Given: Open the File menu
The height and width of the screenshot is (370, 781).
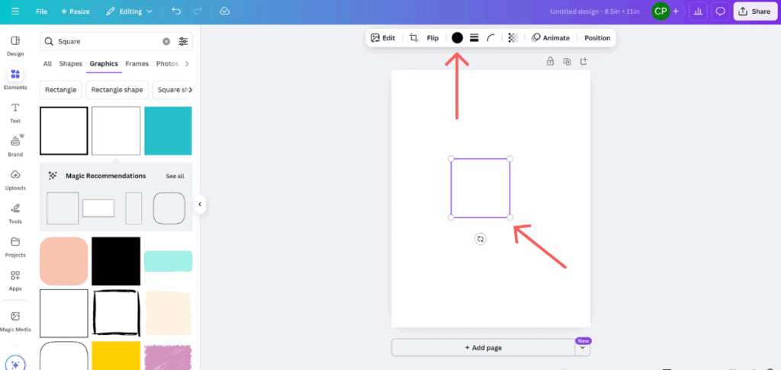Looking at the screenshot, I should click(x=41, y=11).
